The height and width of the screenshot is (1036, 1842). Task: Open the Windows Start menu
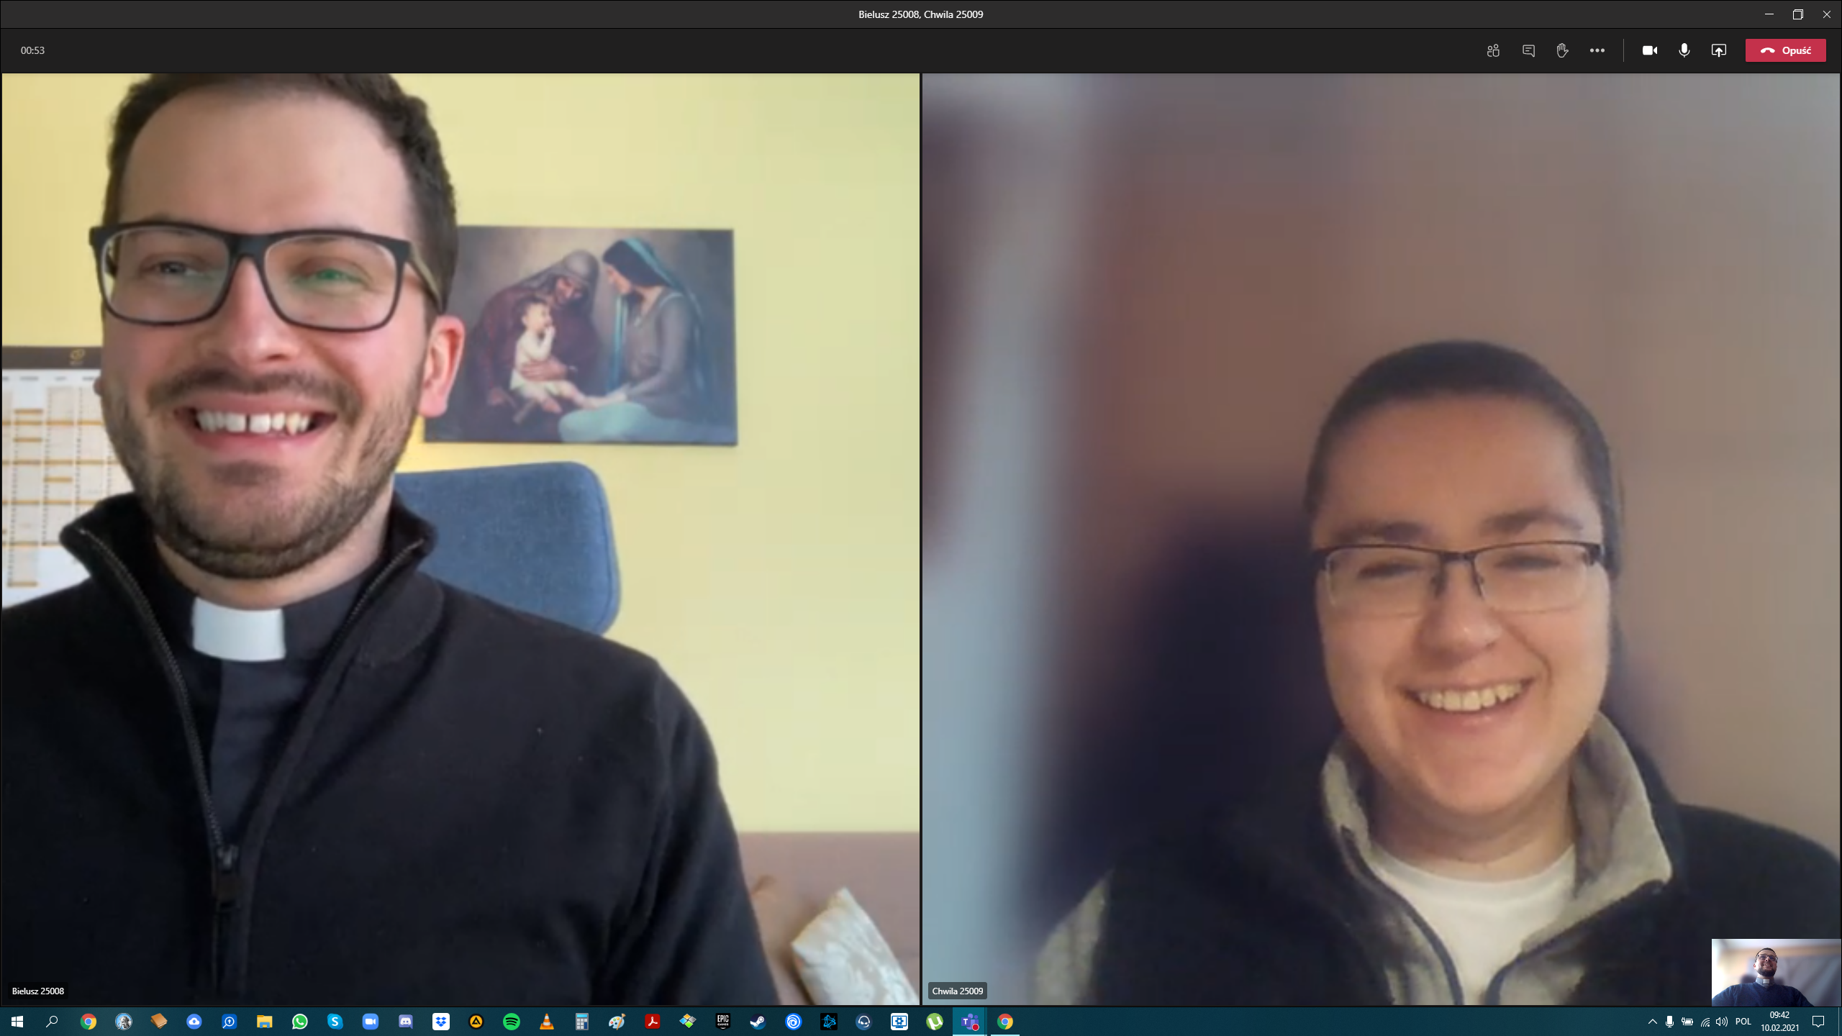17,1022
